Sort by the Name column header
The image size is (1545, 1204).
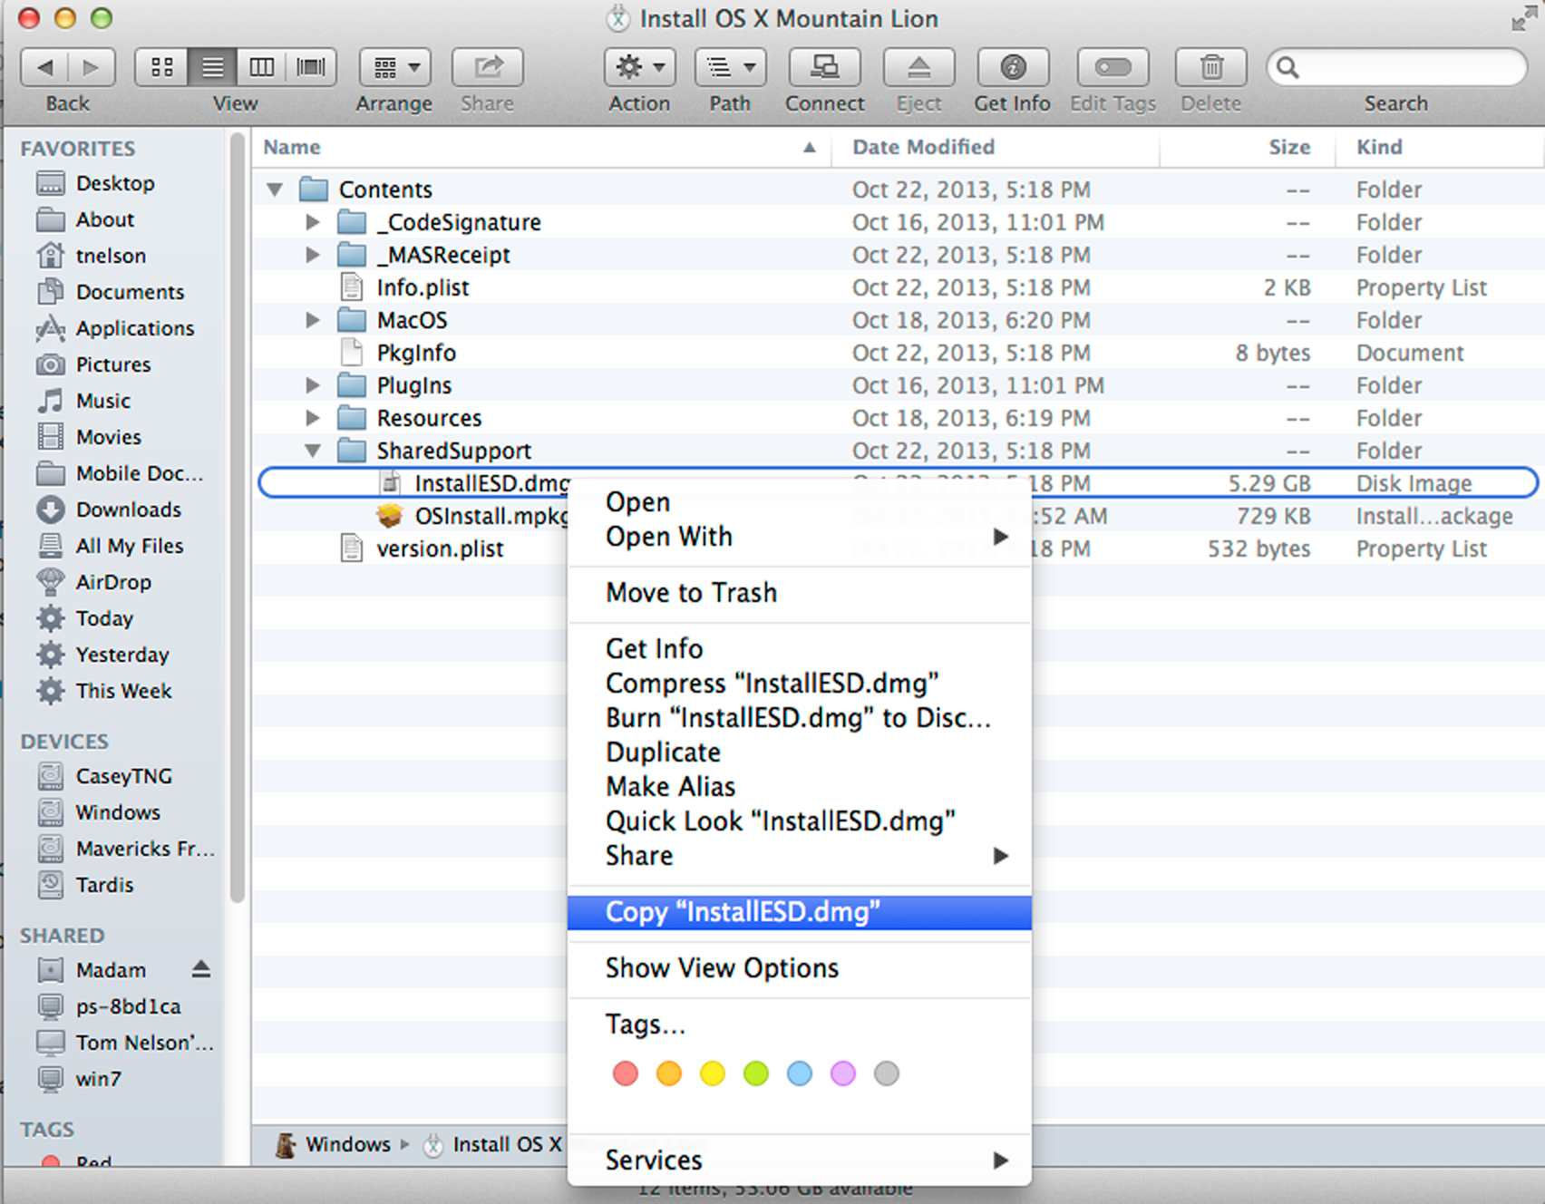[x=541, y=148]
